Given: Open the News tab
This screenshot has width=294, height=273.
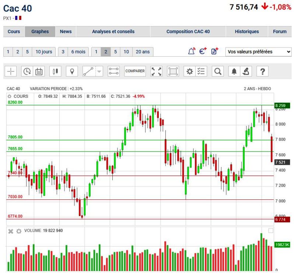Looking at the screenshot, I should coord(66,31).
